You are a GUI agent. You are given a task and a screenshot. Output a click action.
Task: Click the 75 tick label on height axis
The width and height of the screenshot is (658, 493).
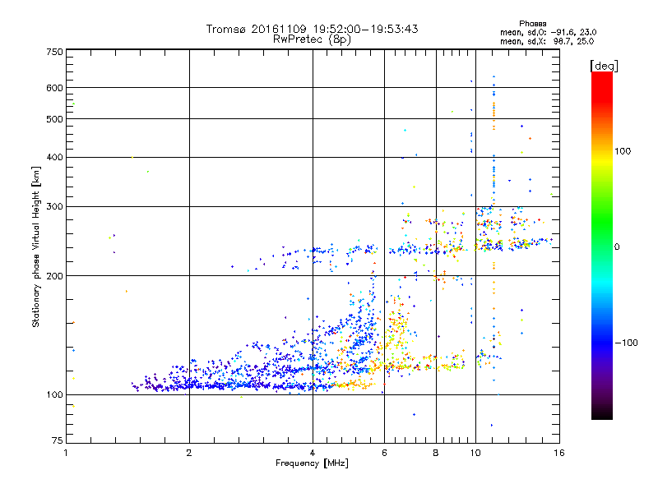[x=58, y=440]
